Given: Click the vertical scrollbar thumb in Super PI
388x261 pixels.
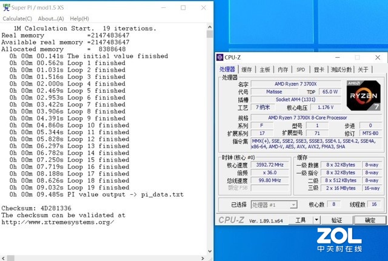Looking at the screenshot, I should pos(210,34).
